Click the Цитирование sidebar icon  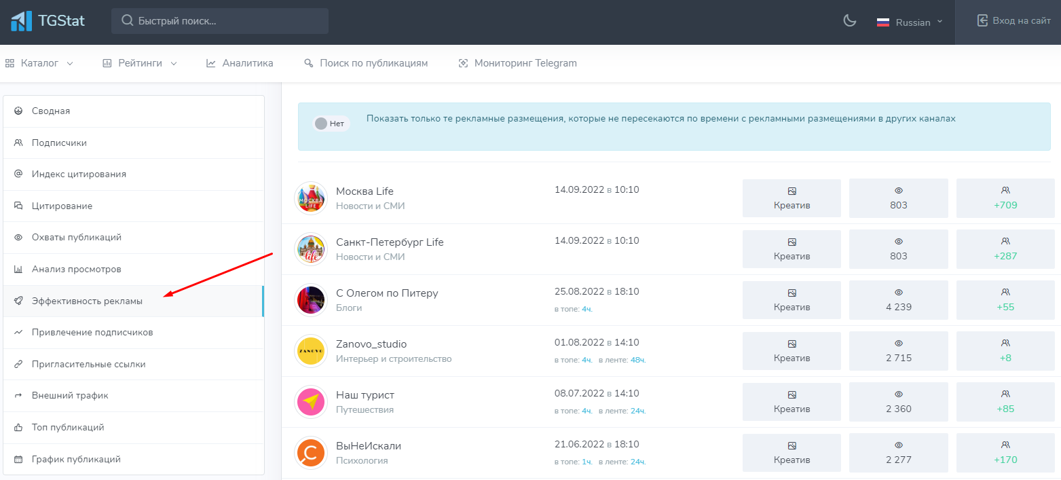[18, 206]
